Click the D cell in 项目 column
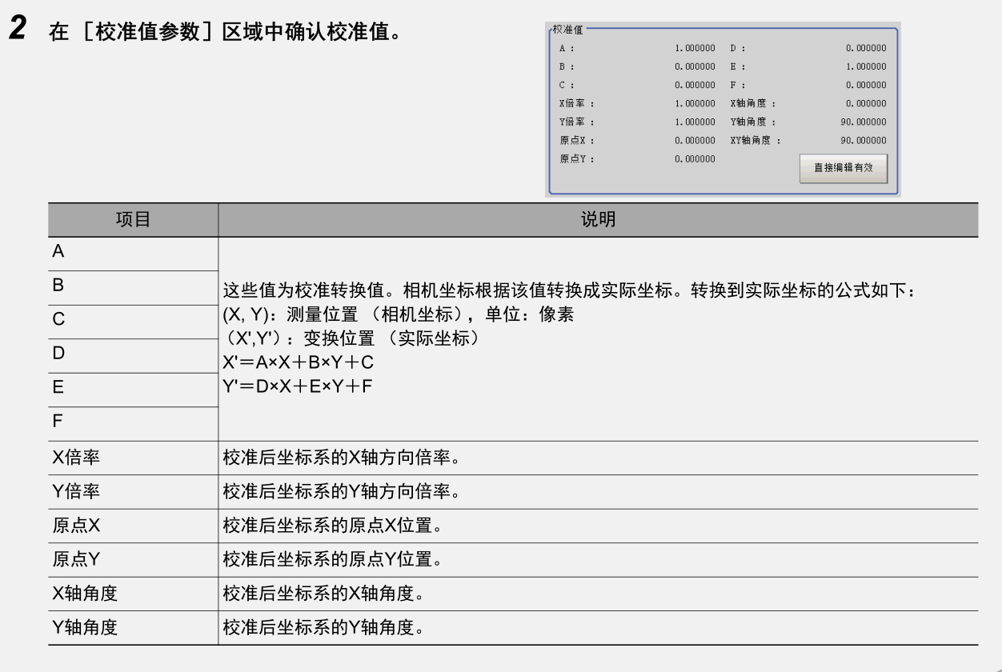 click(133, 355)
